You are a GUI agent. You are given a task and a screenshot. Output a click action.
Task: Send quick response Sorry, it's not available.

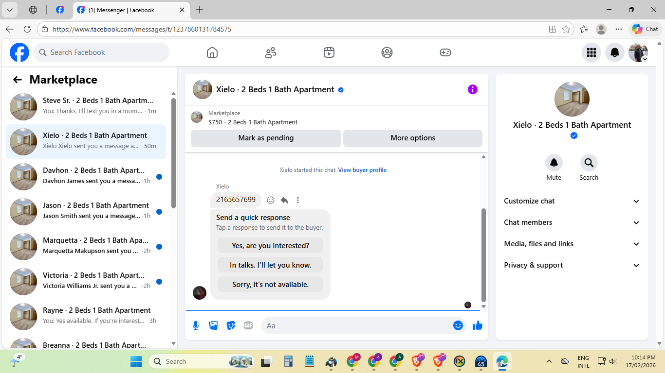(x=270, y=285)
